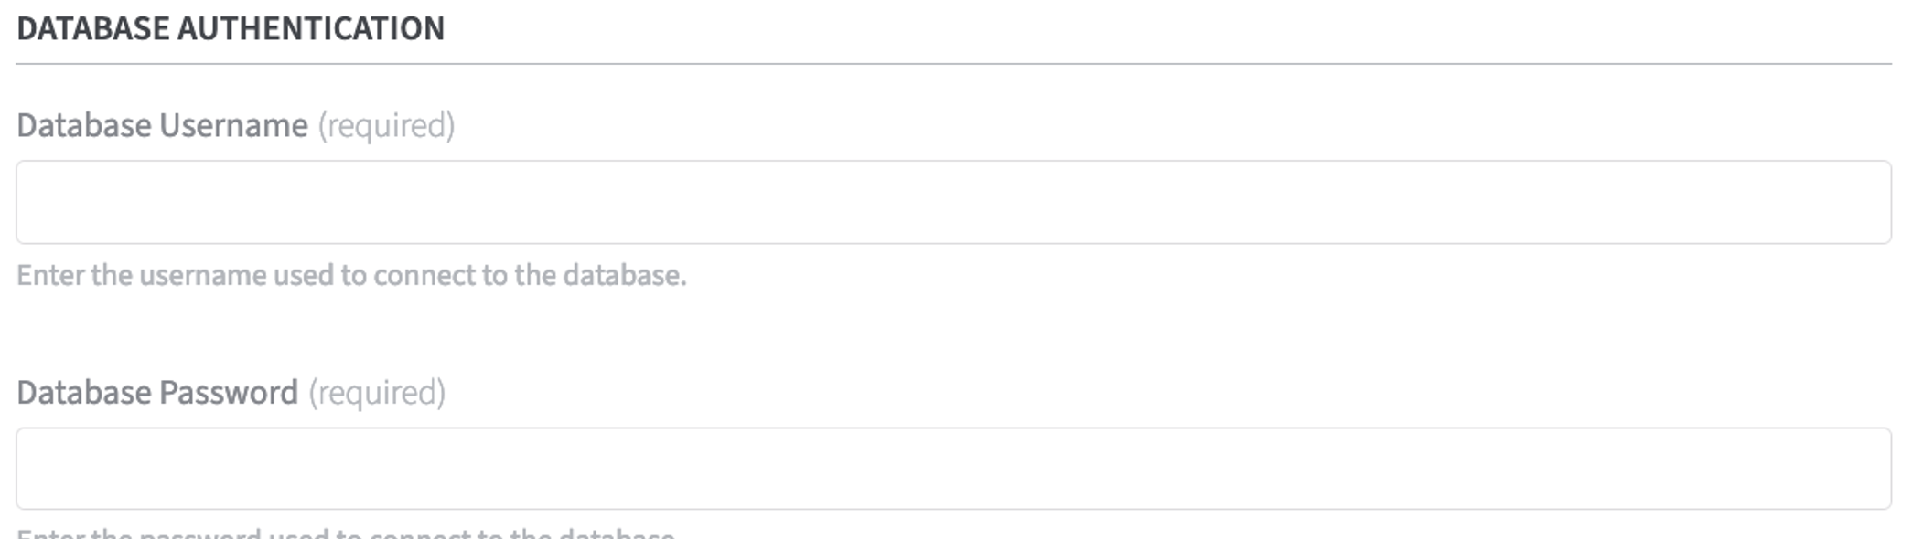The width and height of the screenshot is (1923, 539).
Task: Click "Enter the username used to connect" hint
Action: pyautogui.click(x=274, y=275)
